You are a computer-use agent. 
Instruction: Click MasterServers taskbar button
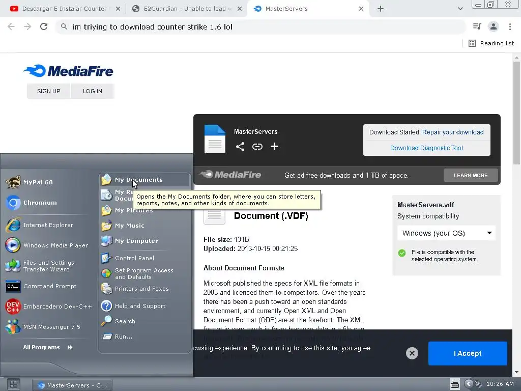[72, 385]
